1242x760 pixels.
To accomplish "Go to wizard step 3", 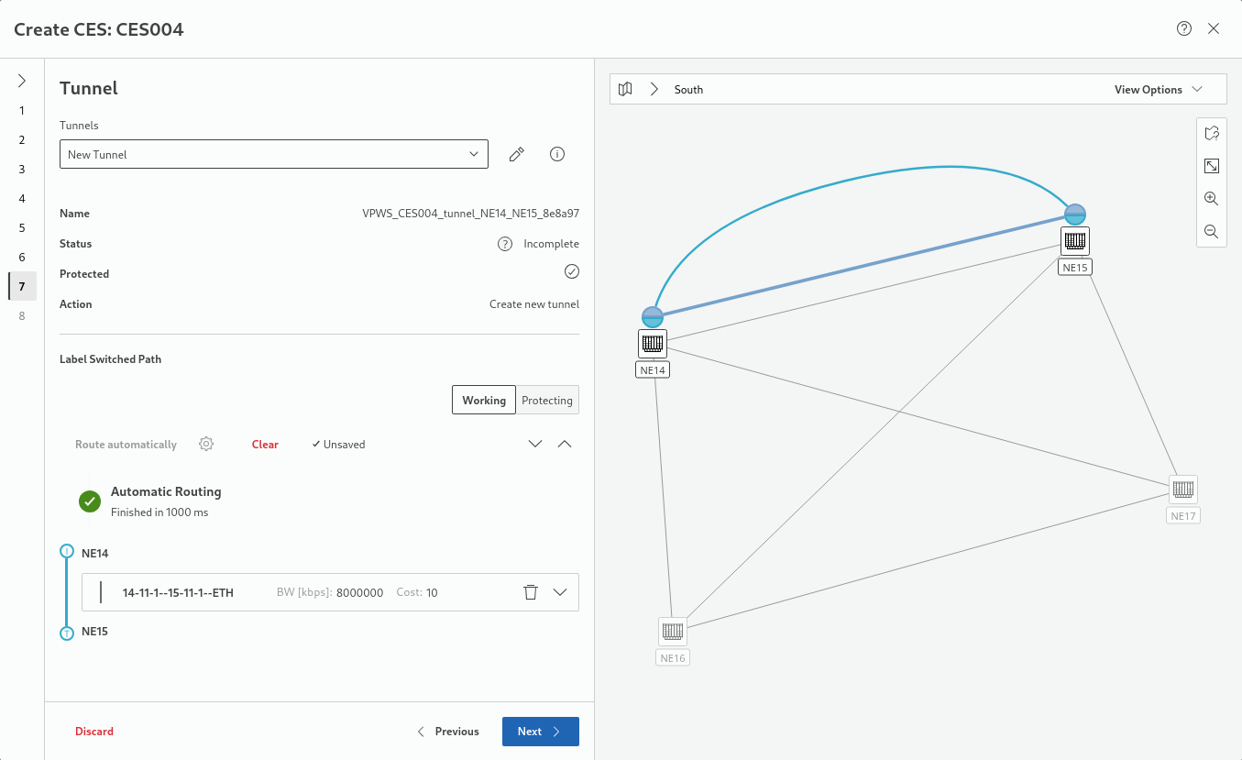I will click(22, 170).
